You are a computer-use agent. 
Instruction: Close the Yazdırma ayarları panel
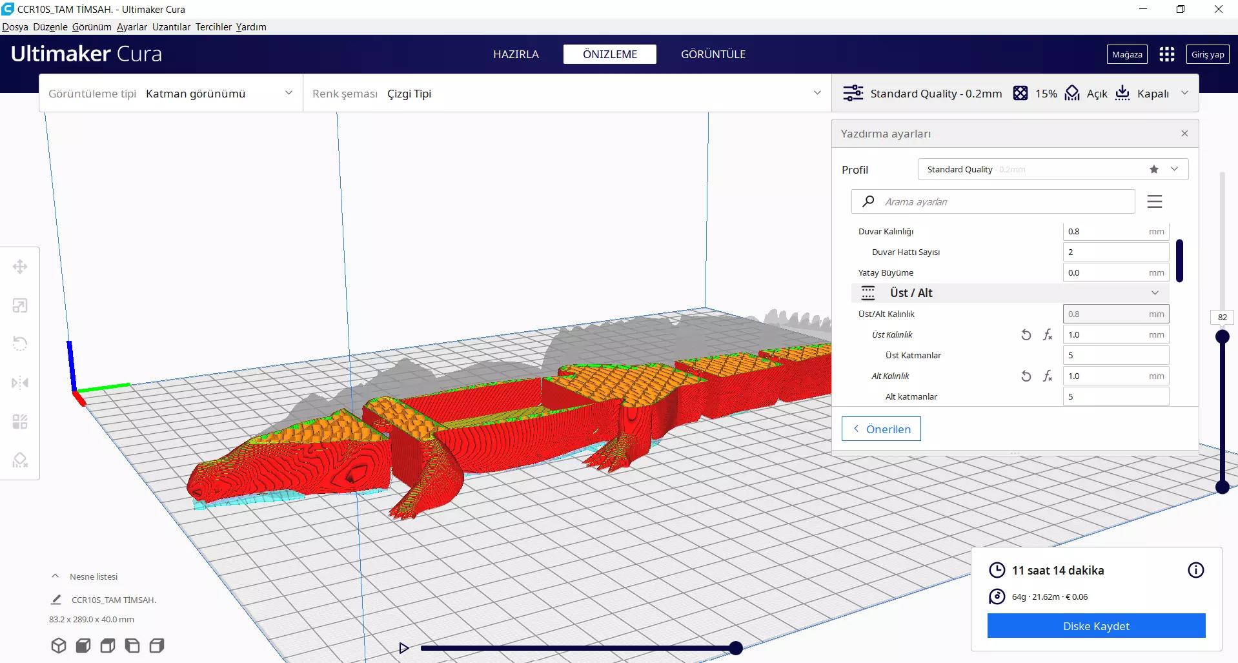(1184, 134)
